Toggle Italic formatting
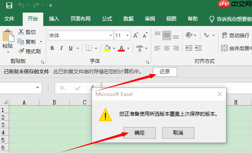Image resolution: width=252 pixels, height=153 pixels. (x=61, y=48)
